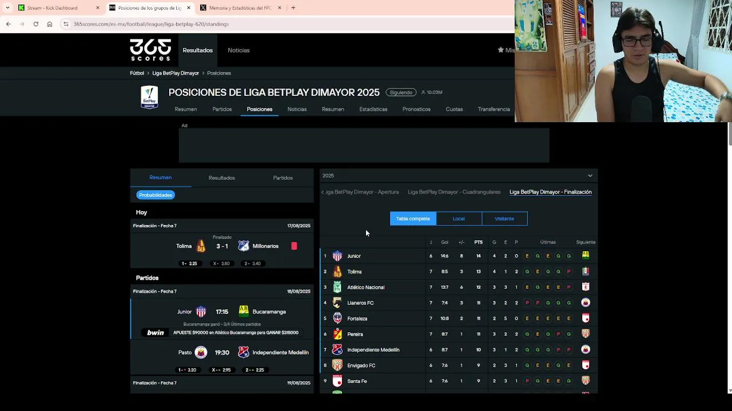Click the Santa Fe crest in standings
Screen dimensions: 732x411
337,381
